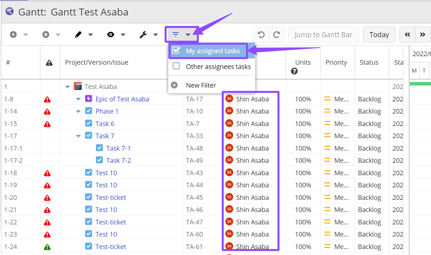431x255 pixels.
Task: Open the dropdown arrow beside the add icon
Action: (x=25, y=35)
